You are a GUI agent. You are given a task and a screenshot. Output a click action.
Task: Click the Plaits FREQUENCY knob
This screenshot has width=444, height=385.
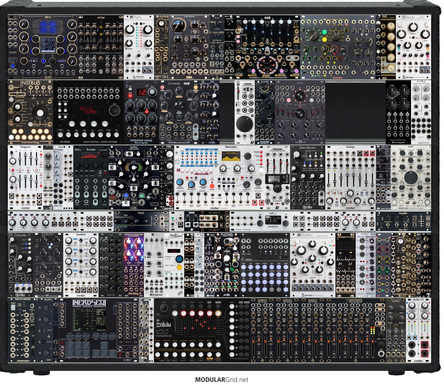130,30
